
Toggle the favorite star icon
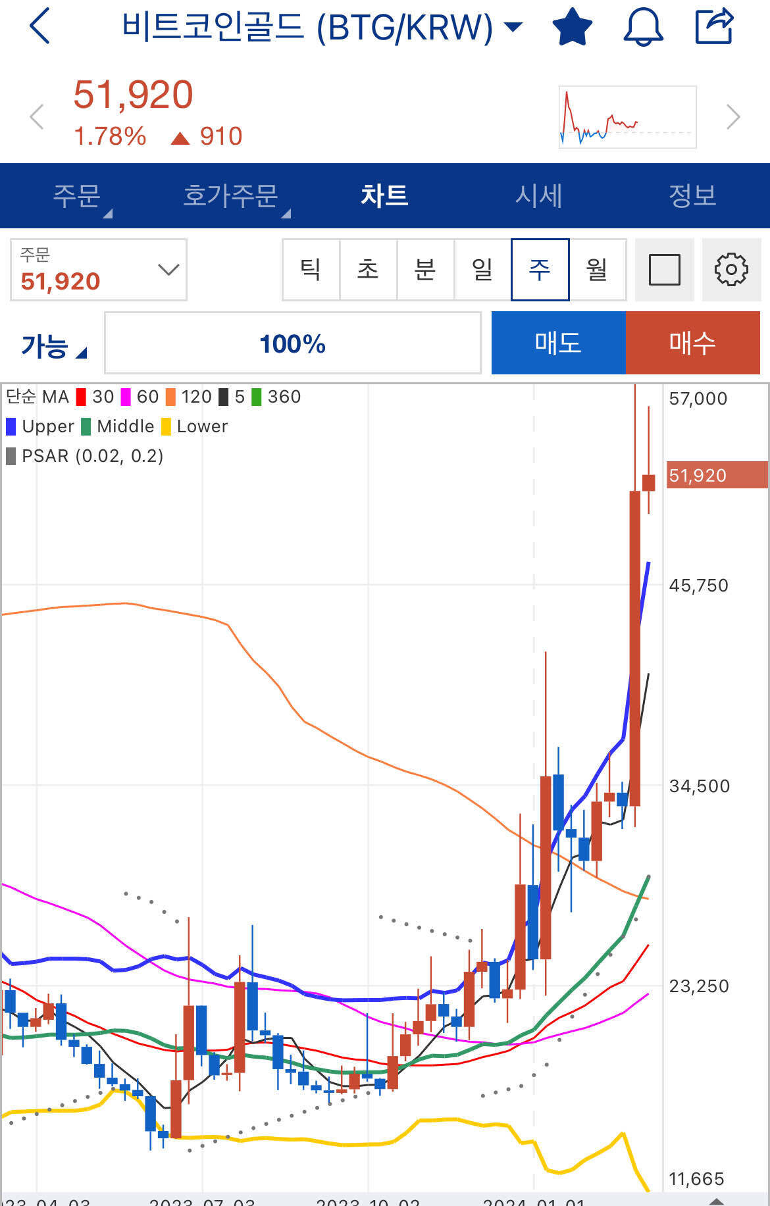click(572, 26)
